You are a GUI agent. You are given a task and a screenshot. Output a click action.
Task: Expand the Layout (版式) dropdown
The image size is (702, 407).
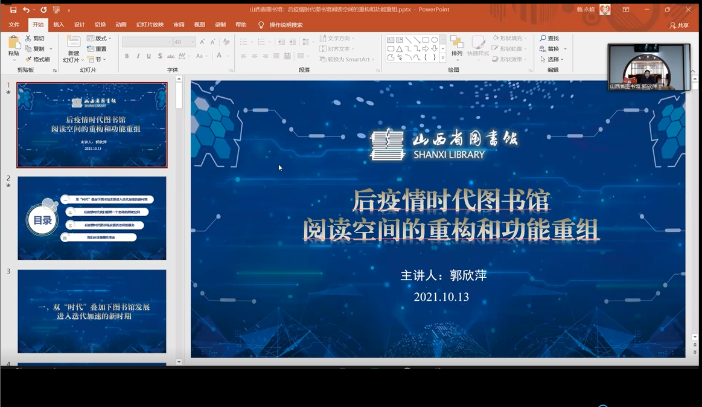[x=100, y=39]
